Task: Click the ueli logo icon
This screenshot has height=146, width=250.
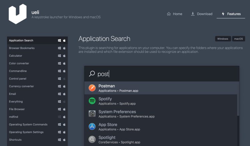Action: pos(18,14)
